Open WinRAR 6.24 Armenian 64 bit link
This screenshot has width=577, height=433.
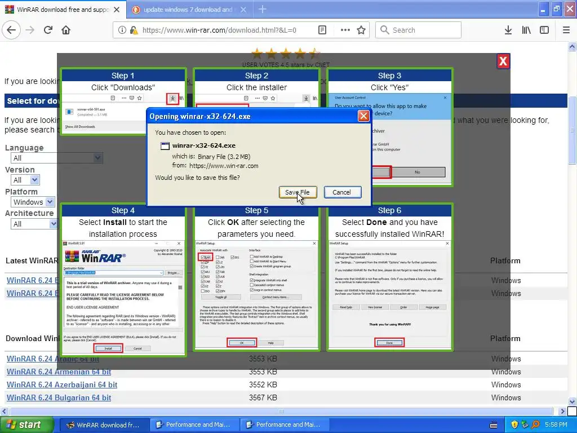[59, 372]
